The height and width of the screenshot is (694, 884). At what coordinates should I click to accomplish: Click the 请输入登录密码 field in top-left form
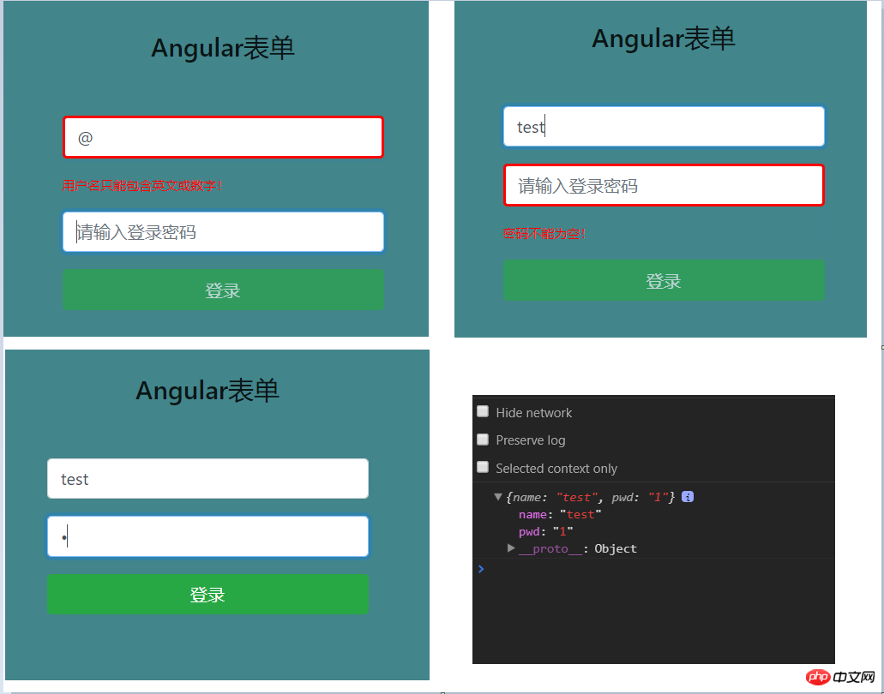(x=223, y=231)
